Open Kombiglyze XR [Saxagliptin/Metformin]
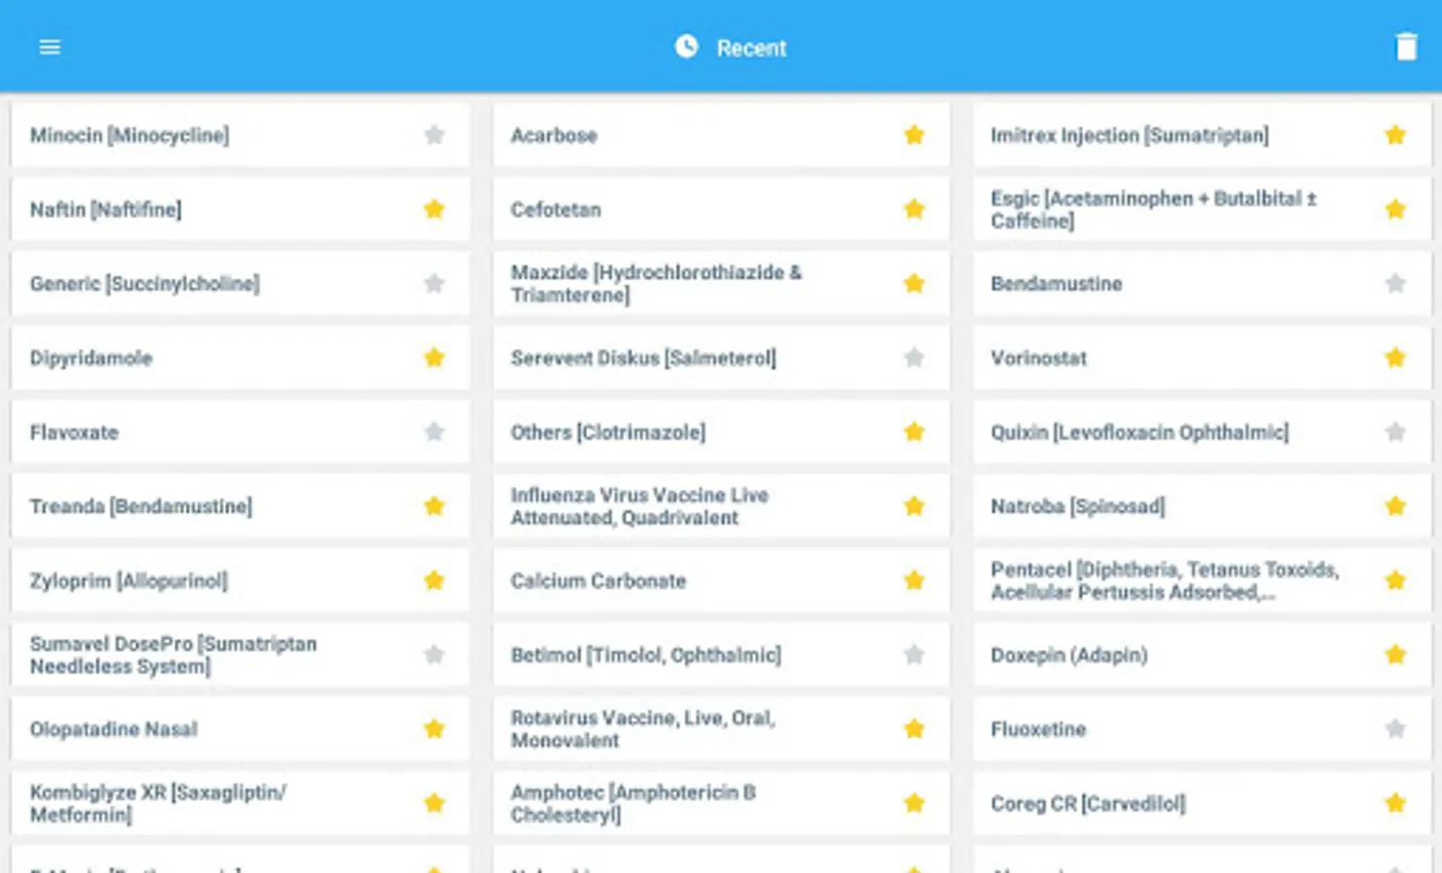1442x873 pixels. point(240,803)
